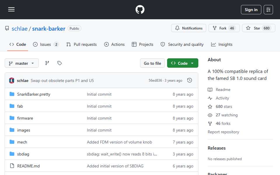Open the SnarkBarker.pretty folder
The image size is (280, 175).
click(x=34, y=94)
